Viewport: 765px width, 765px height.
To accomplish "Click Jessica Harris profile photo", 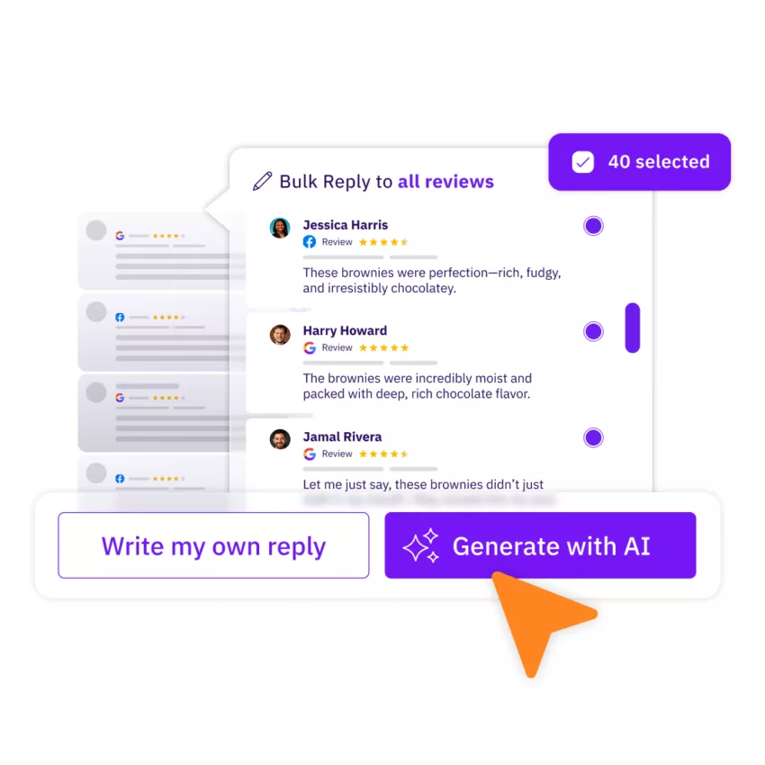I will click(280, 228).
